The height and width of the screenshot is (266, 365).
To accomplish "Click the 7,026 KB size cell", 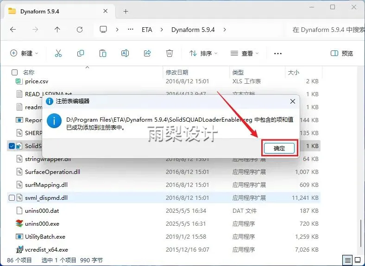I will coord(307,249).
